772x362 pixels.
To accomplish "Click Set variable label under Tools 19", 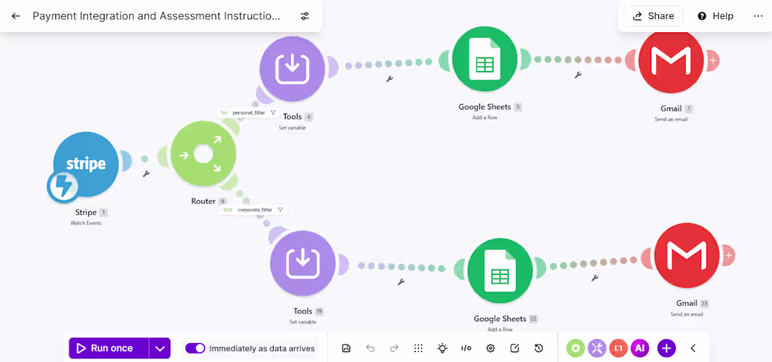I will [302, 322].
